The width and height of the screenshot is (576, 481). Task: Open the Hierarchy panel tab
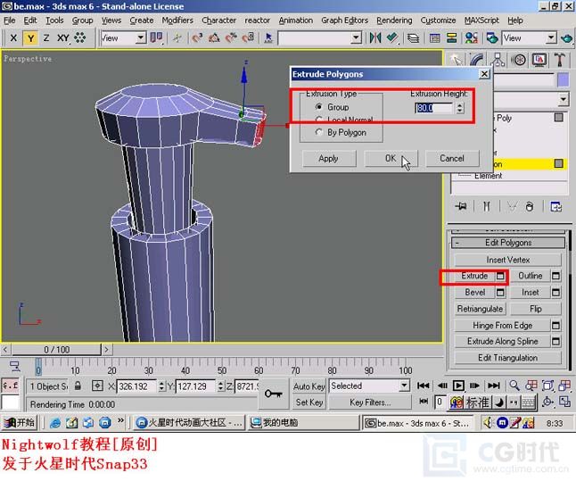tap(498, 60)
